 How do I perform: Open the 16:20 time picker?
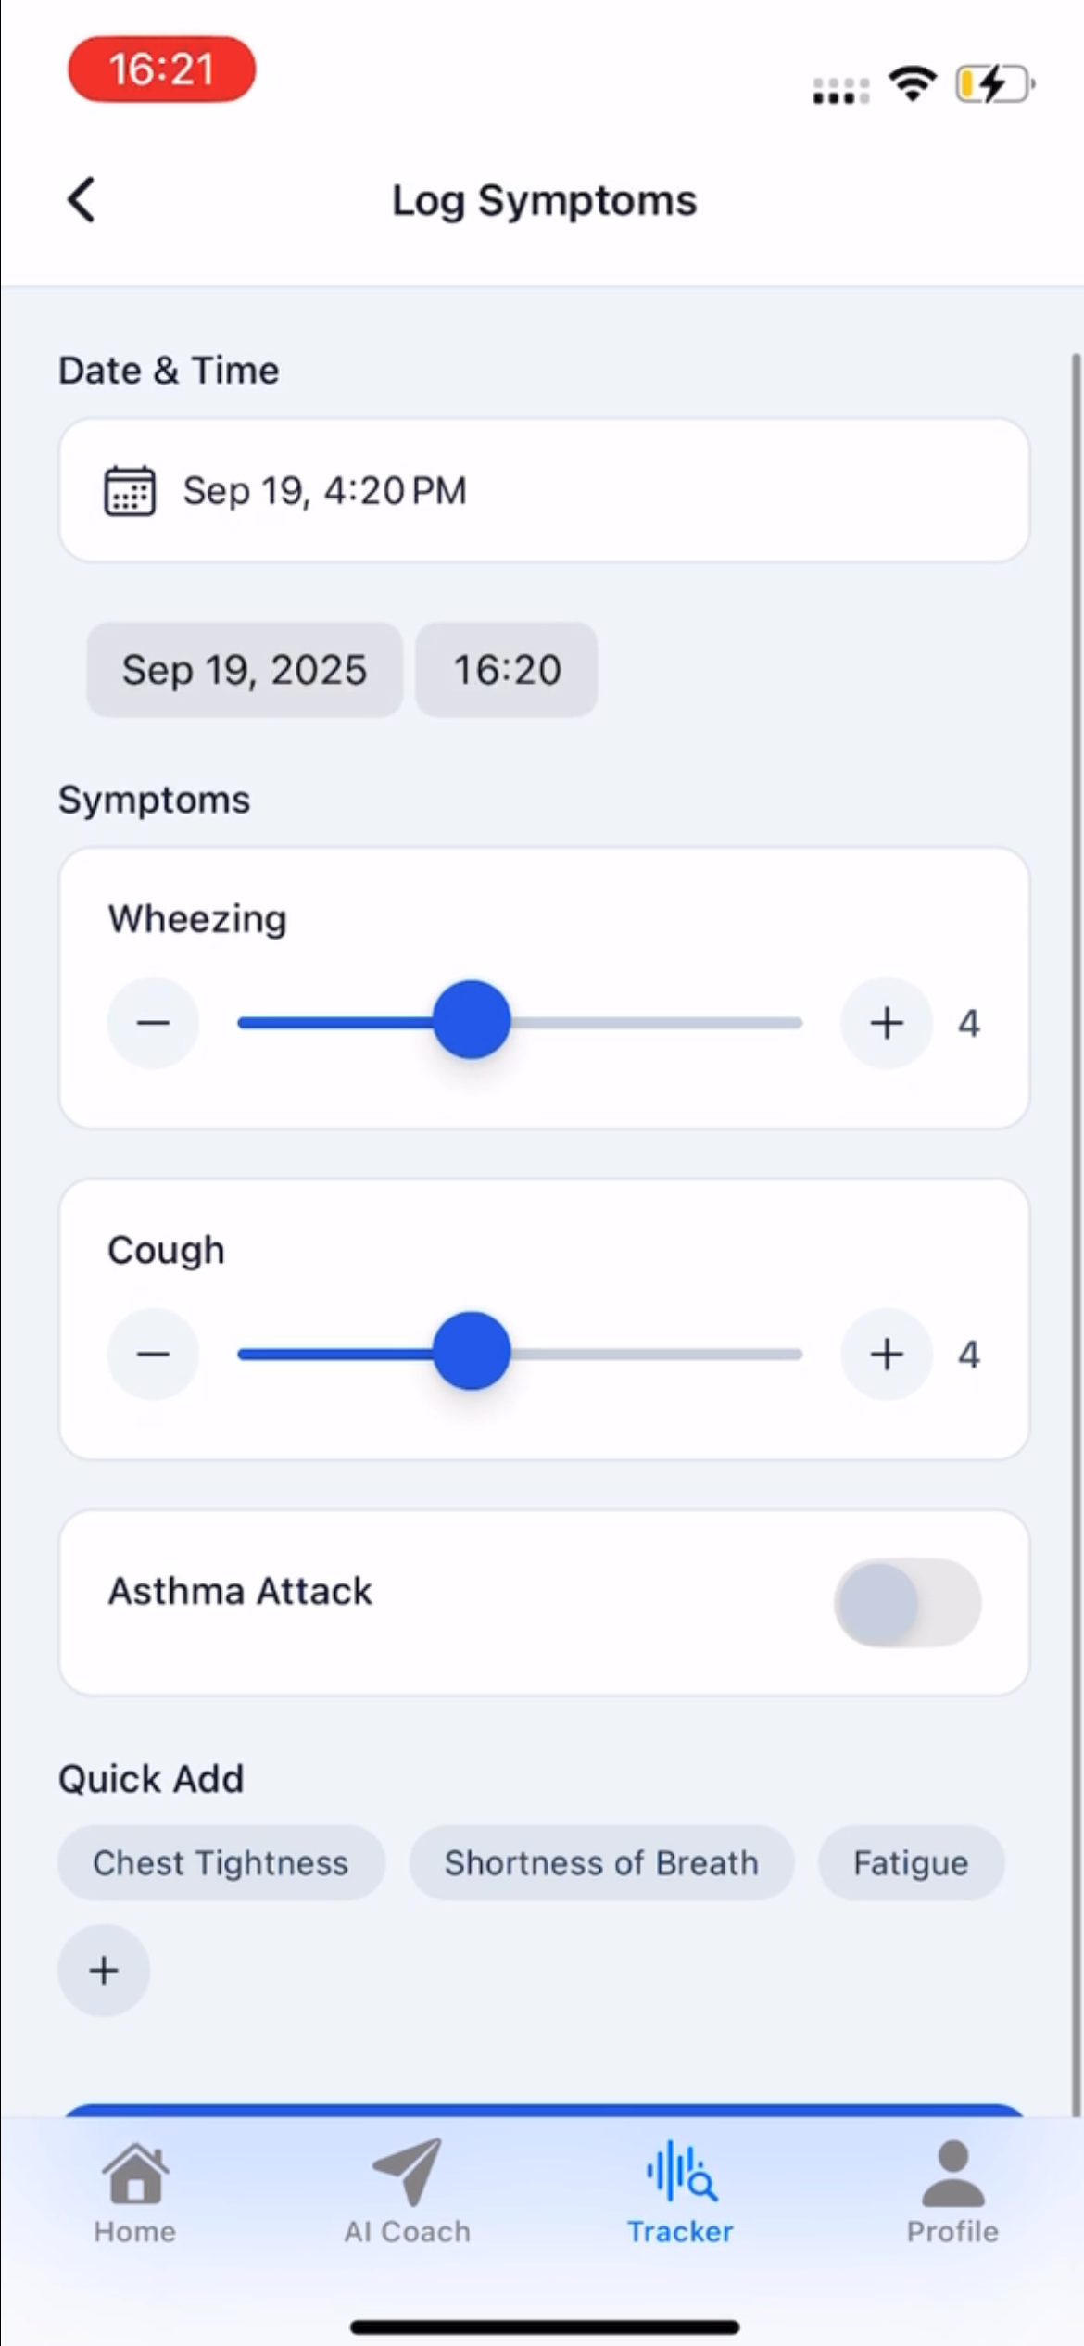pyautogui.click(x=507, y=670)
